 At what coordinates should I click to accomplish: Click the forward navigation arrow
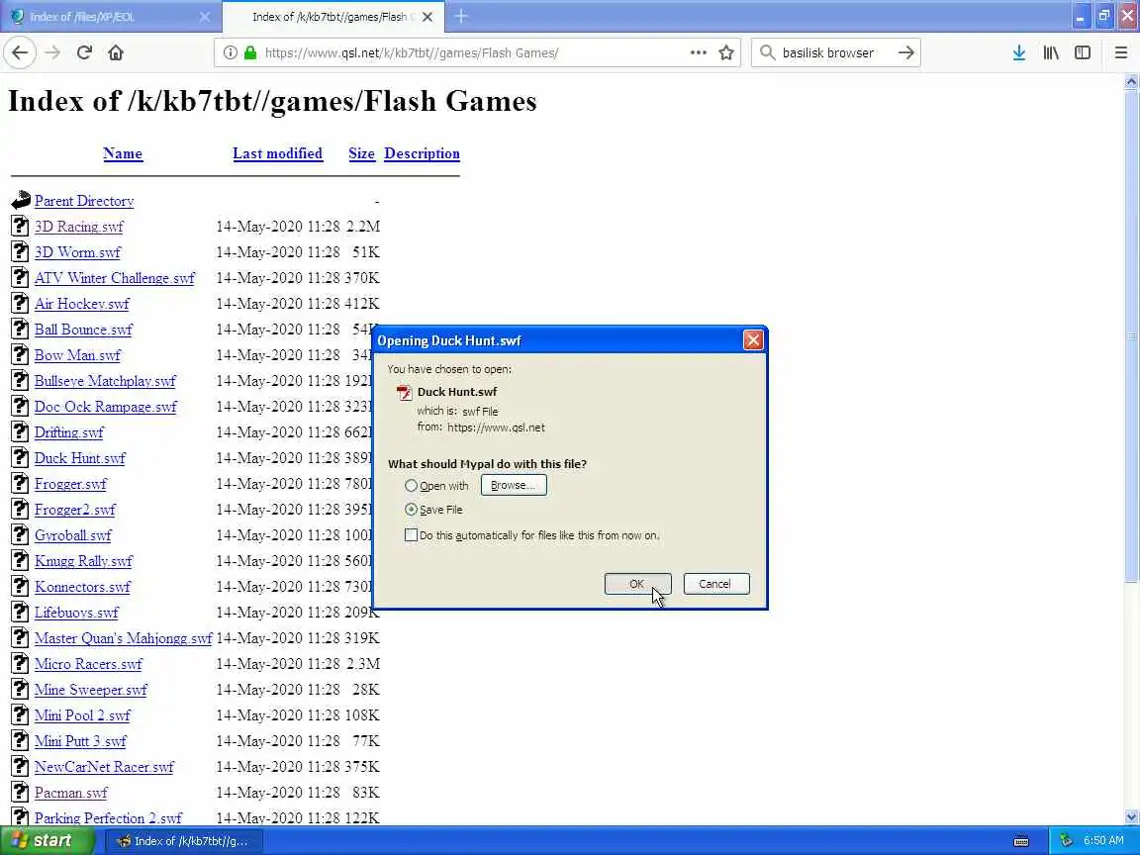point(52,52)
